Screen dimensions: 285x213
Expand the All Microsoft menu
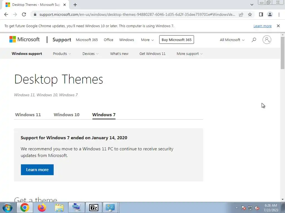(232, 40)
